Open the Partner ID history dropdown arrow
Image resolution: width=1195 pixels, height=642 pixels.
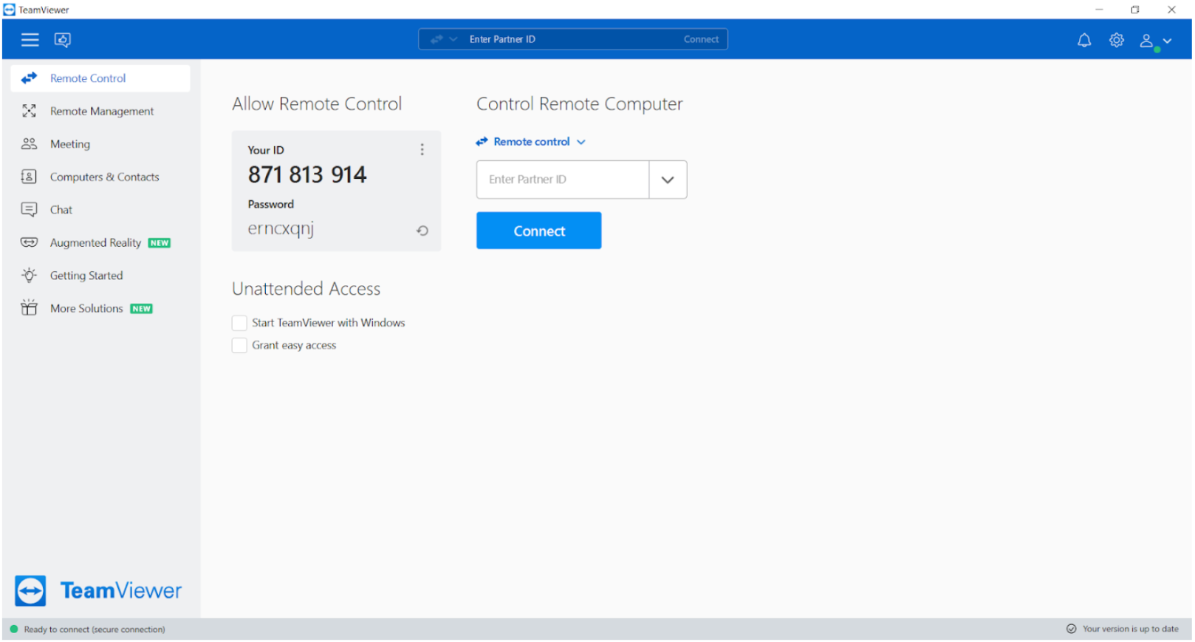668,180
